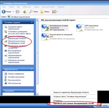Open the Дополнительно menu
The width and height of the screenshot is (109, 108).
coord(48,7)
